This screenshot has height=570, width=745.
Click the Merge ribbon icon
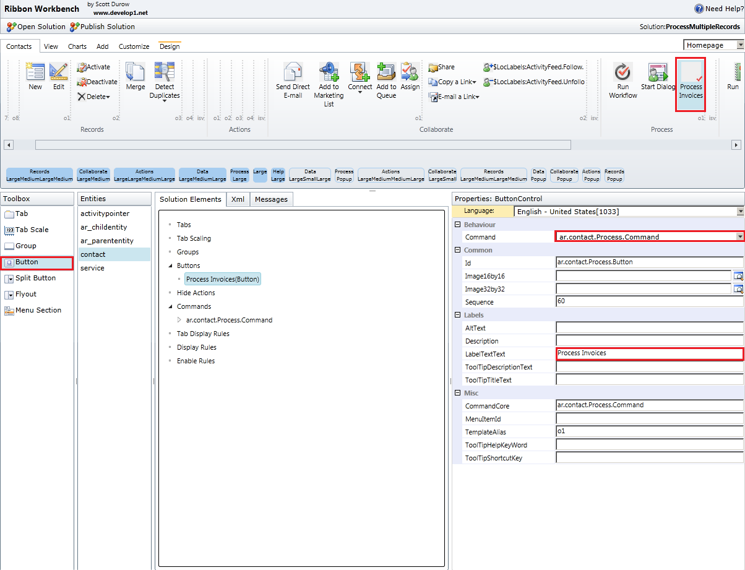136,71
